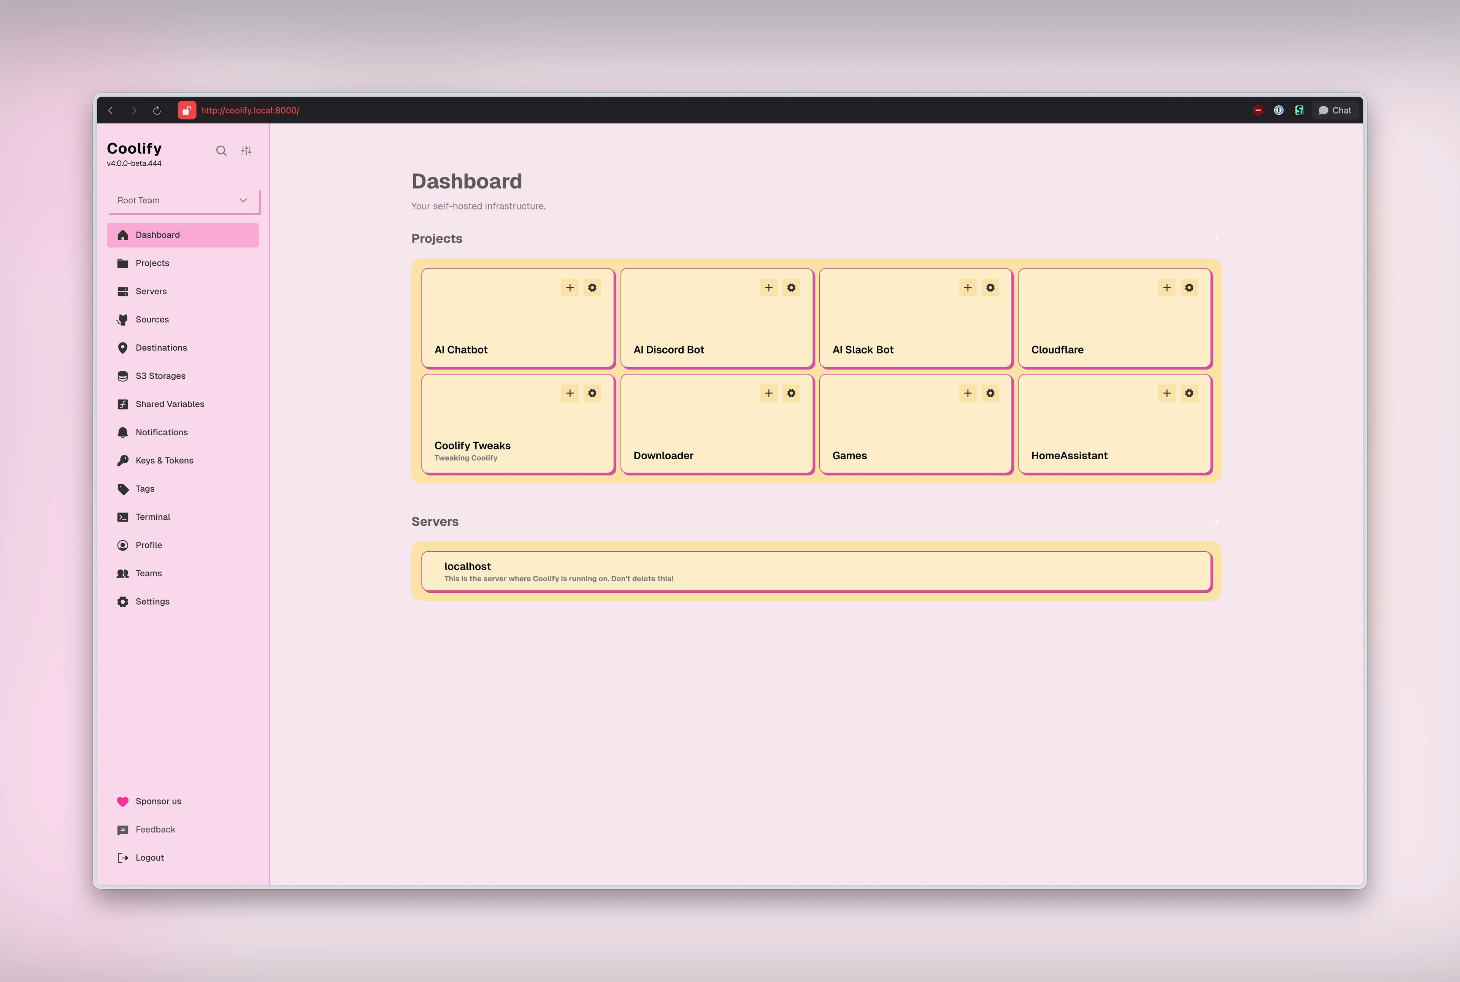The height and width of the screenshot is (982, 1460).
Task: Click the Sponsor us heart icon
Action: (123, 802)
